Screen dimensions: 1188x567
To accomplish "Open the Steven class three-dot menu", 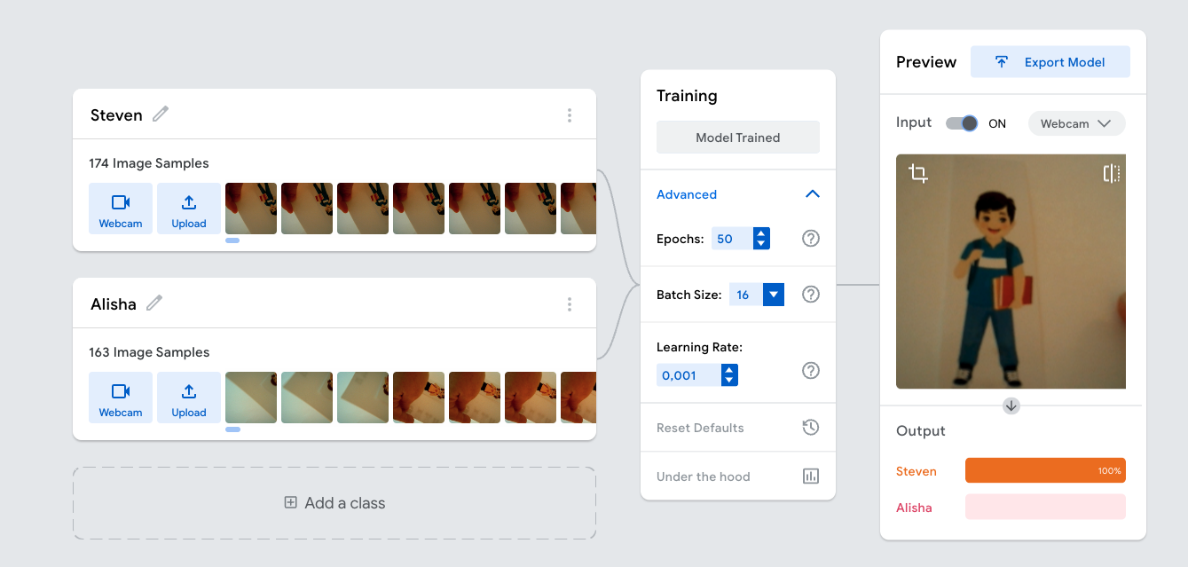I will (x=570, y=115).
